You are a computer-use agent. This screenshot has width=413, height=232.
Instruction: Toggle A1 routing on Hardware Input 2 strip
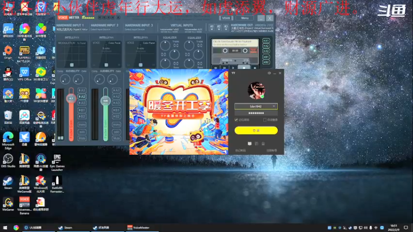click(117, 90)
